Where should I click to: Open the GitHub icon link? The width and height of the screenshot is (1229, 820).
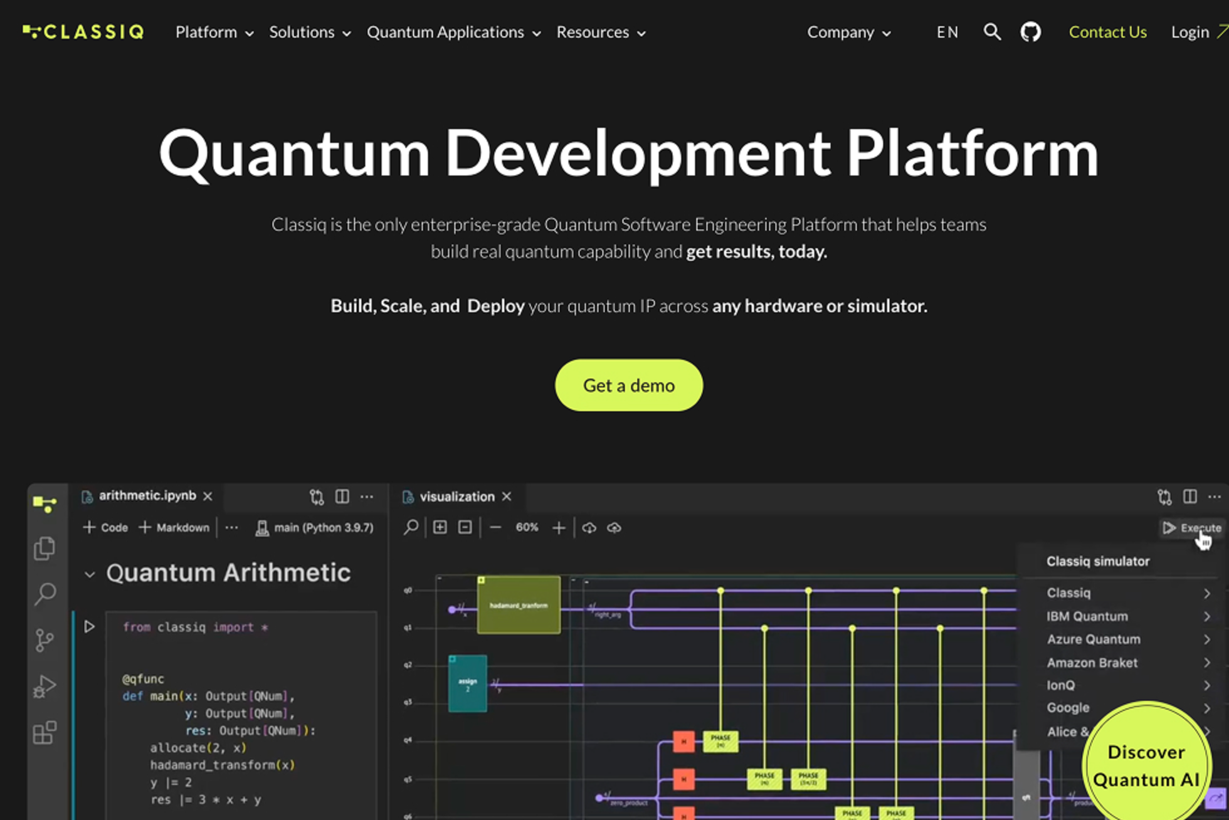tap(1030, 32)
